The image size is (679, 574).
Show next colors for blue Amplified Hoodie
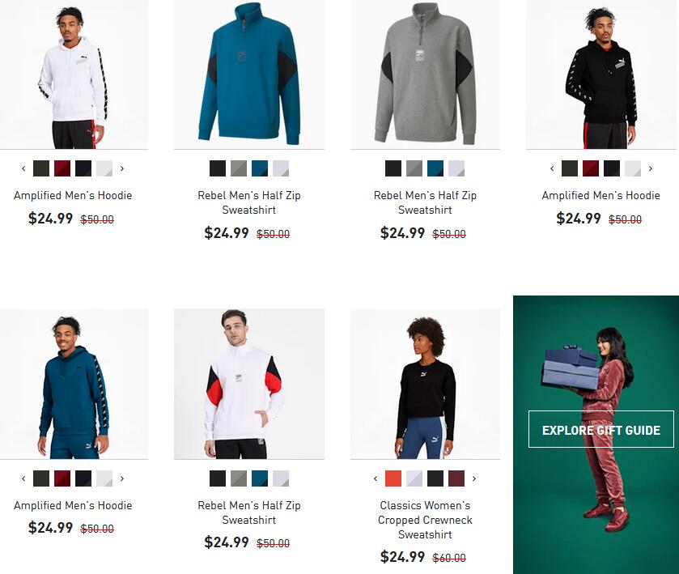click(122, 478)
